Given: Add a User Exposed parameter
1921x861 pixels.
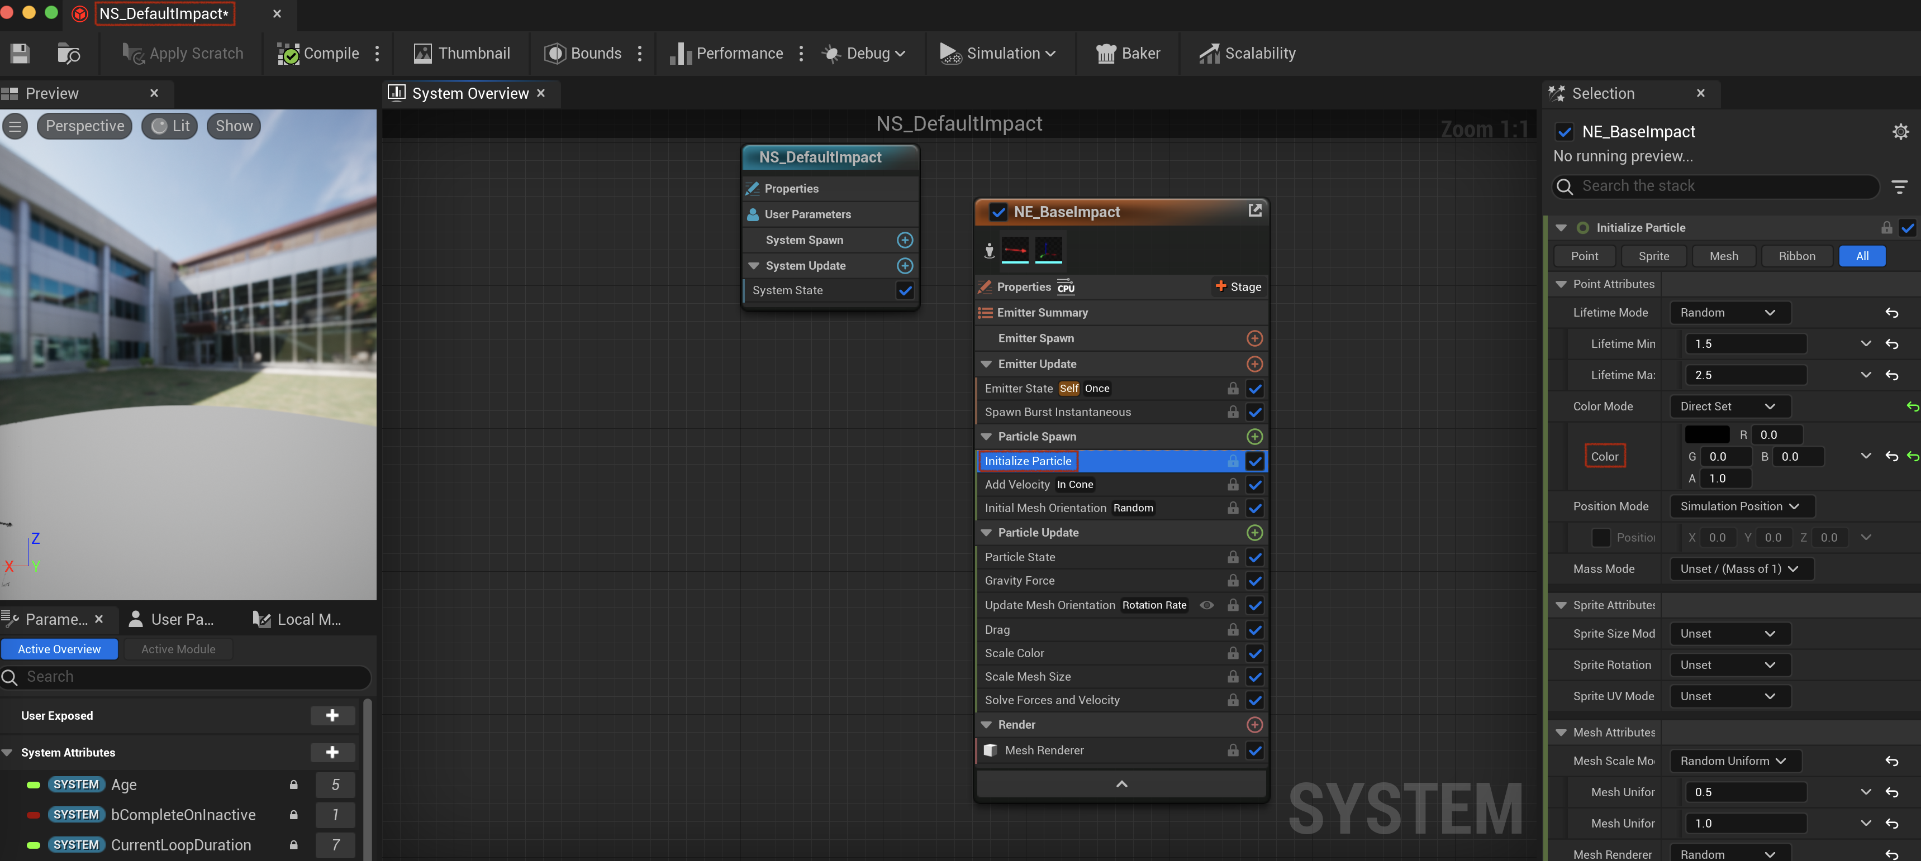Looking at the screenshot, I should [x=332, y=716].
